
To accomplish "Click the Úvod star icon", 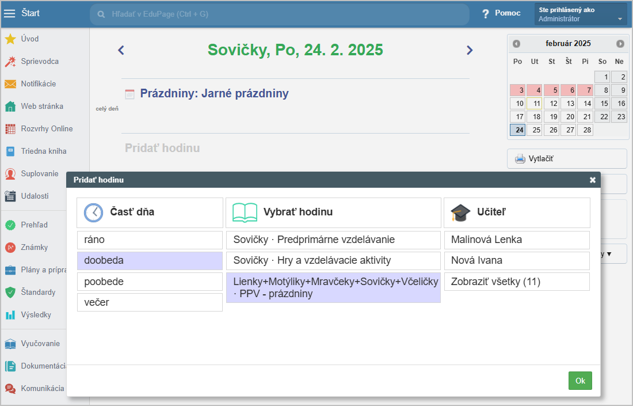I will tap(10, 39).
